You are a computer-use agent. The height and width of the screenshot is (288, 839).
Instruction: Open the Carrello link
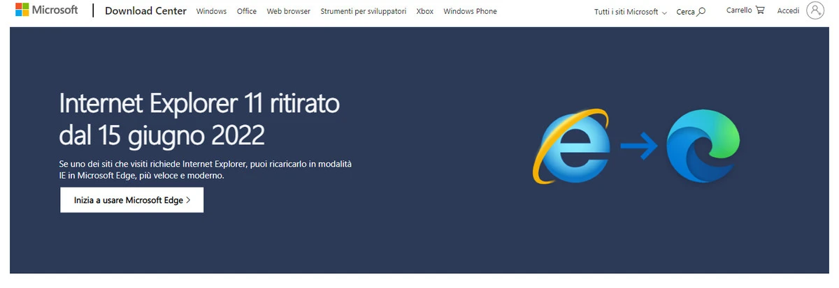(x=745, y=11)
